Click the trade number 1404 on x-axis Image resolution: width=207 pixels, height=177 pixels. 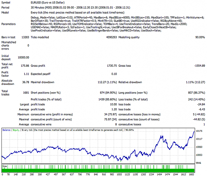[x=159, y=174]
